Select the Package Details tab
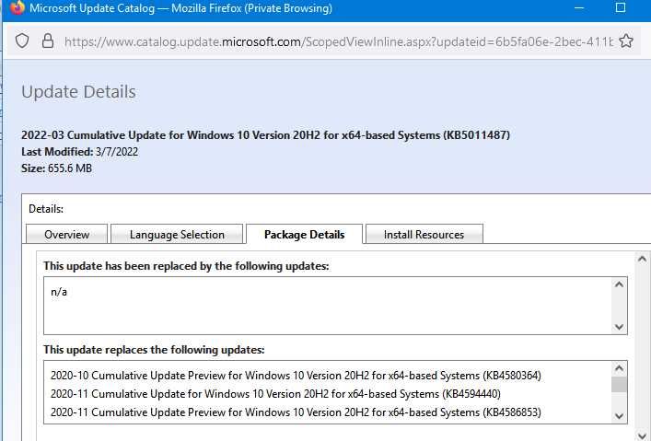This screenshot has height=441, width=651. (x=305, y=234)
